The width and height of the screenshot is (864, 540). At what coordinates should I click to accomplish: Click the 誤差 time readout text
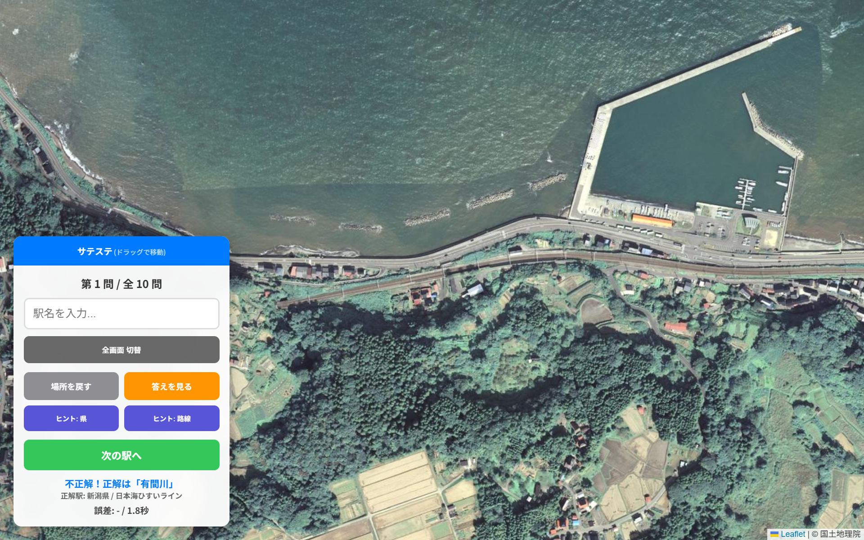click(x=121, y=510)
